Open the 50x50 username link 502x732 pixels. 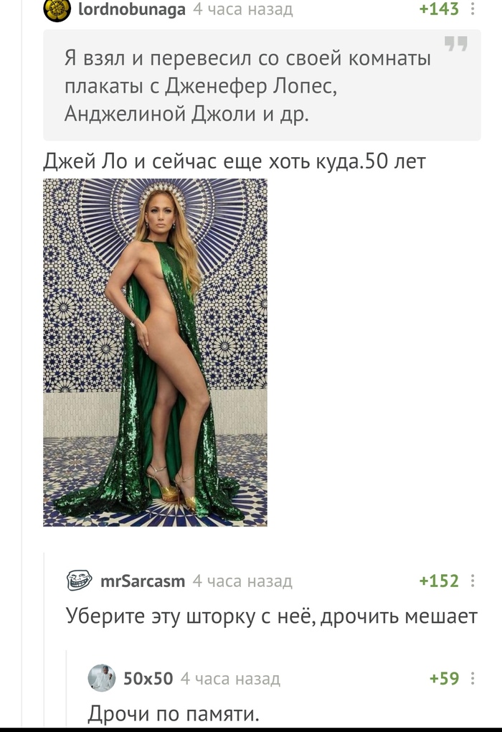[148, 678]
